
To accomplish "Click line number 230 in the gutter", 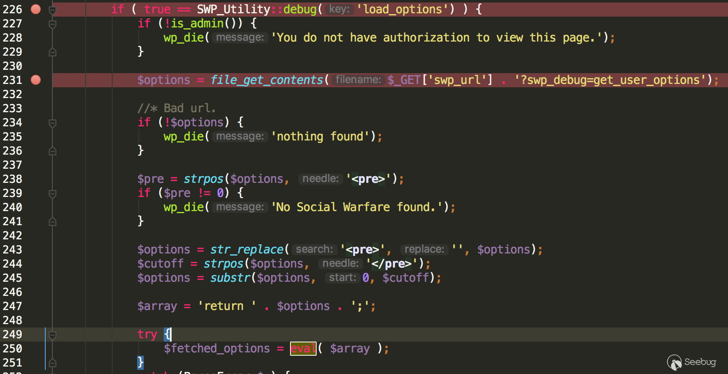I will [12, 66].
